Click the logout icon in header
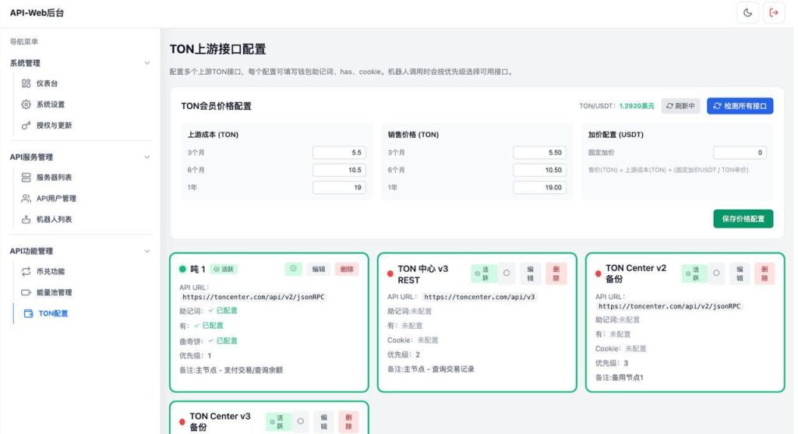The image size is (798, 434). pyautogui.click(x=774, y=12)
